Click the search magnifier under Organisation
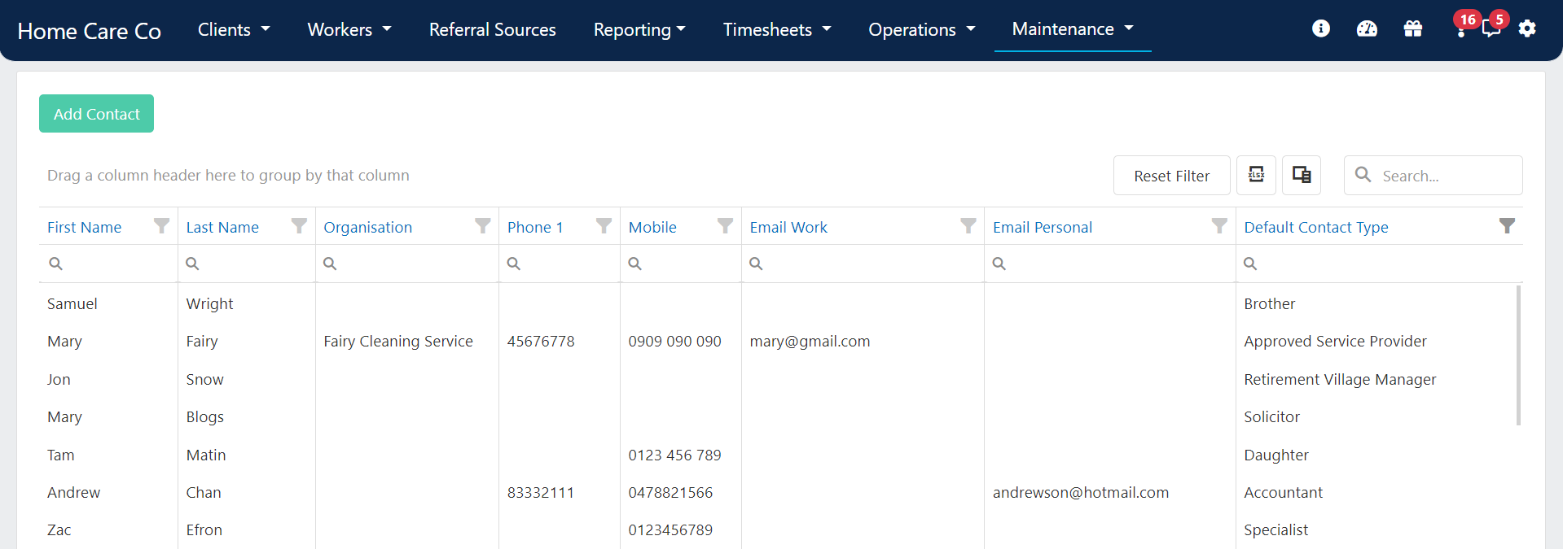 pos(330,264)
